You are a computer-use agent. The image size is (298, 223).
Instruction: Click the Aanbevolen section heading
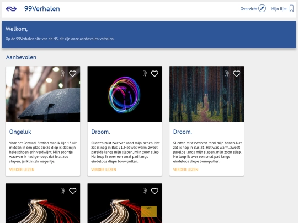tap(21, 57)
